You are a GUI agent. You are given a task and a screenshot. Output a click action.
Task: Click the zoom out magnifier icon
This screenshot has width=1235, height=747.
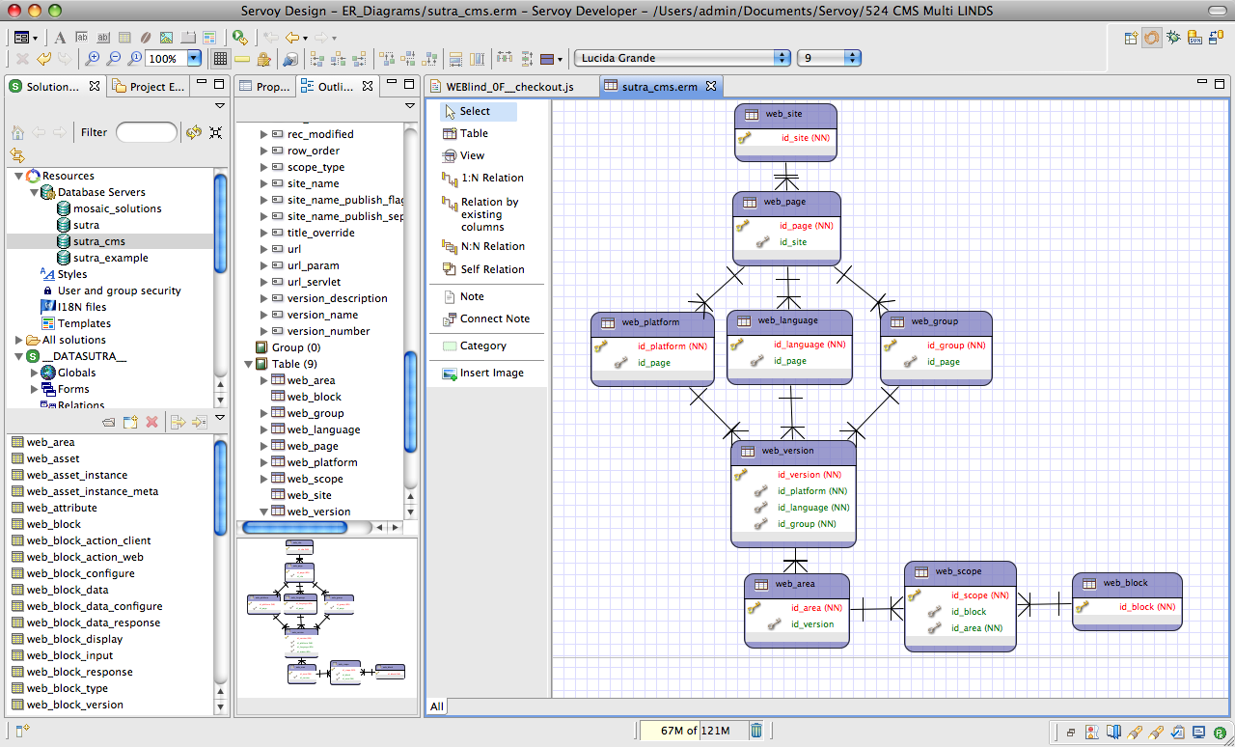(113, 59)
